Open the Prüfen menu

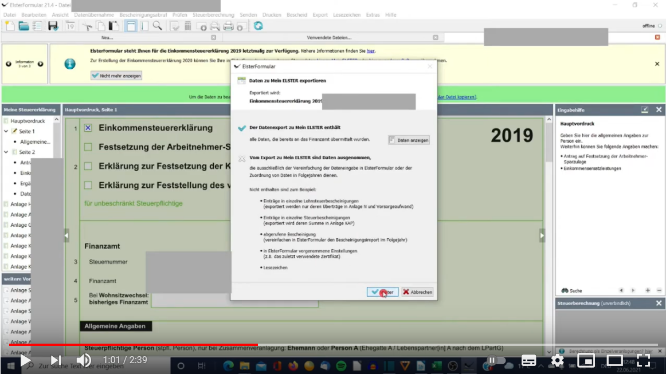tap(179, 15)
